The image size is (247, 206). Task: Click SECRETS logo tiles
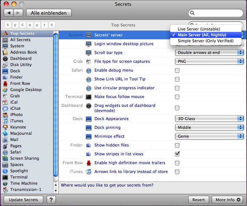click(30, 25)
